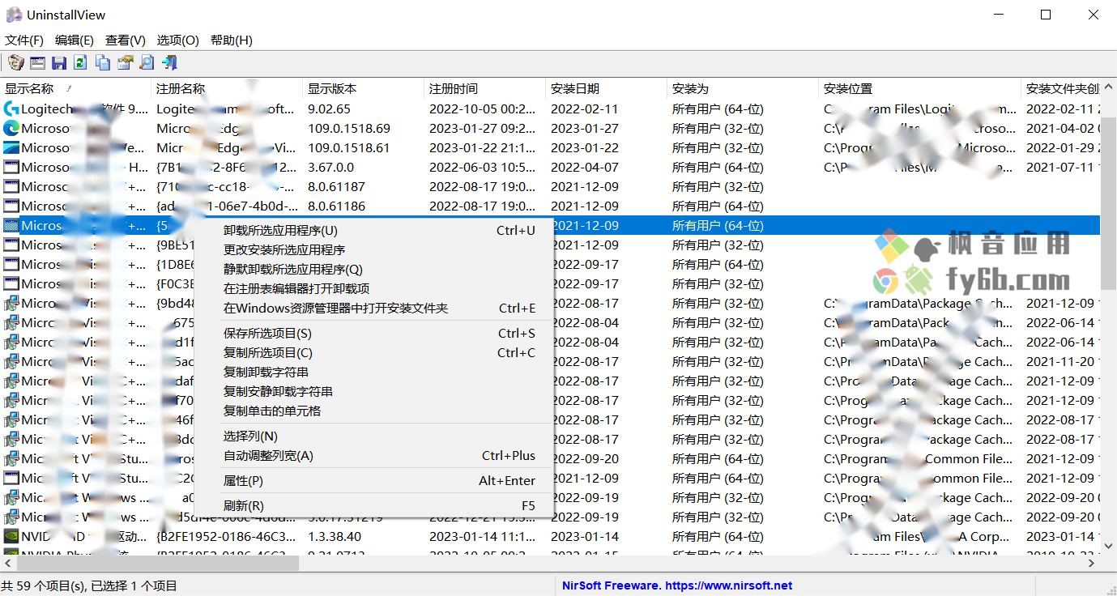
Task: Click the NVIDIA icon in the 1.3.38.40 row
Action: coord(11,536)
